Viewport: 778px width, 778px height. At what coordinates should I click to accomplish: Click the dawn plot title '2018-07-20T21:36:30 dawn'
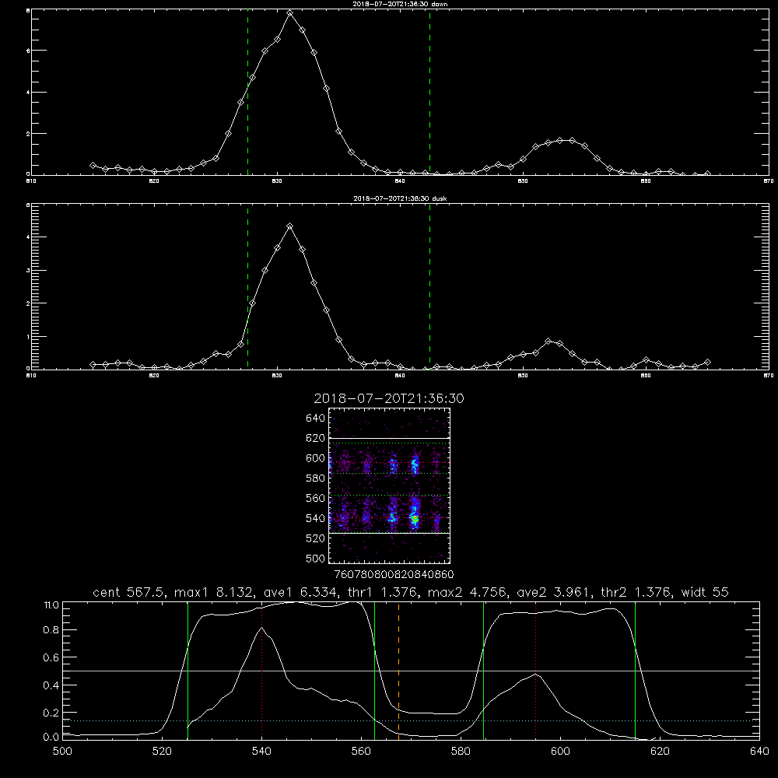[x=400, y=4]
